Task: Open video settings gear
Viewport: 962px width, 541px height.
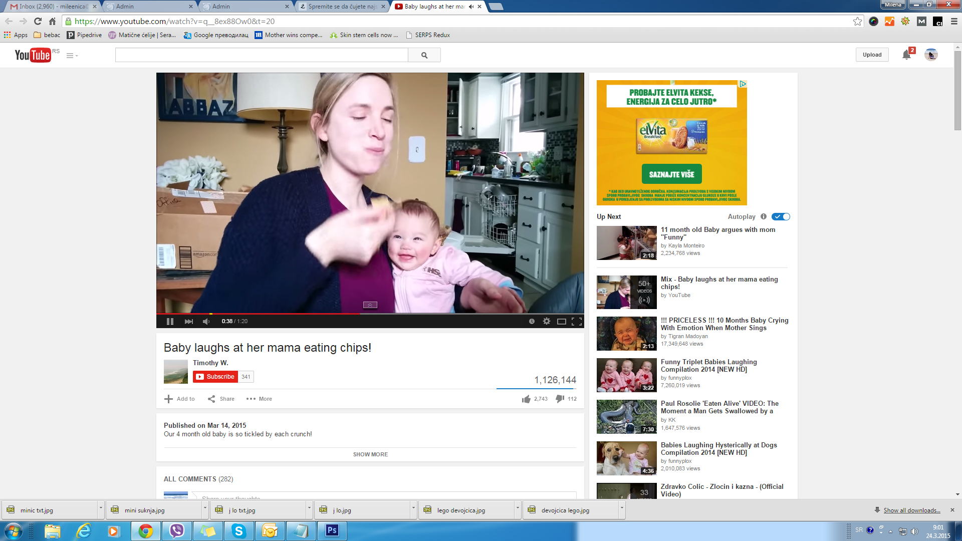Action: [x=546, y=322]
